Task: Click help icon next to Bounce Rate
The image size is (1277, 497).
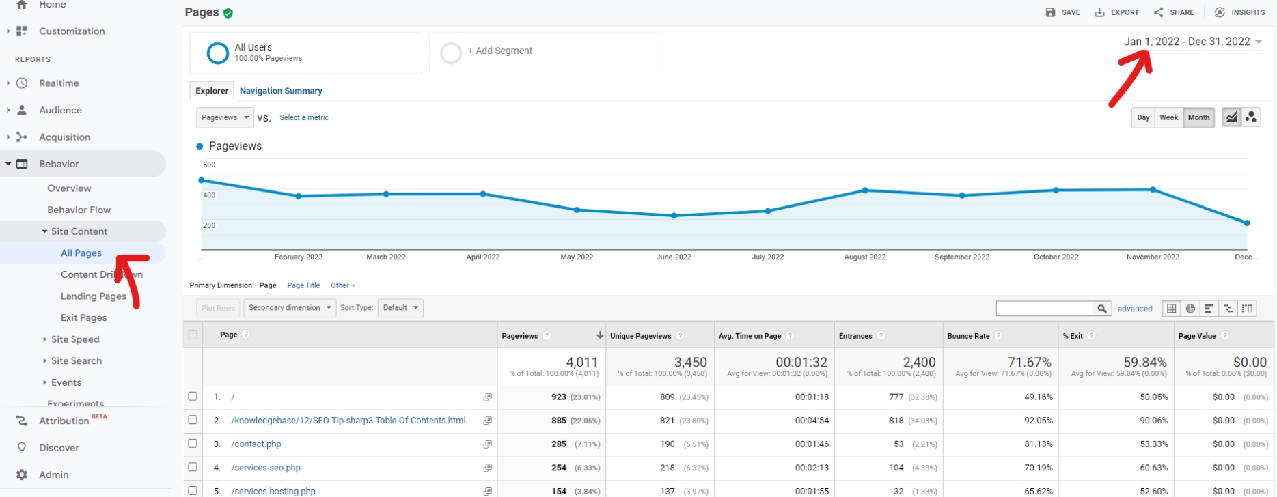Action: click(x=998, y=335)
